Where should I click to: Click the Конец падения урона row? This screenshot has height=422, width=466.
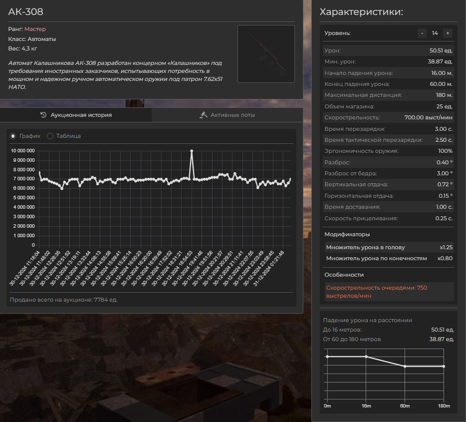(388, 84)
